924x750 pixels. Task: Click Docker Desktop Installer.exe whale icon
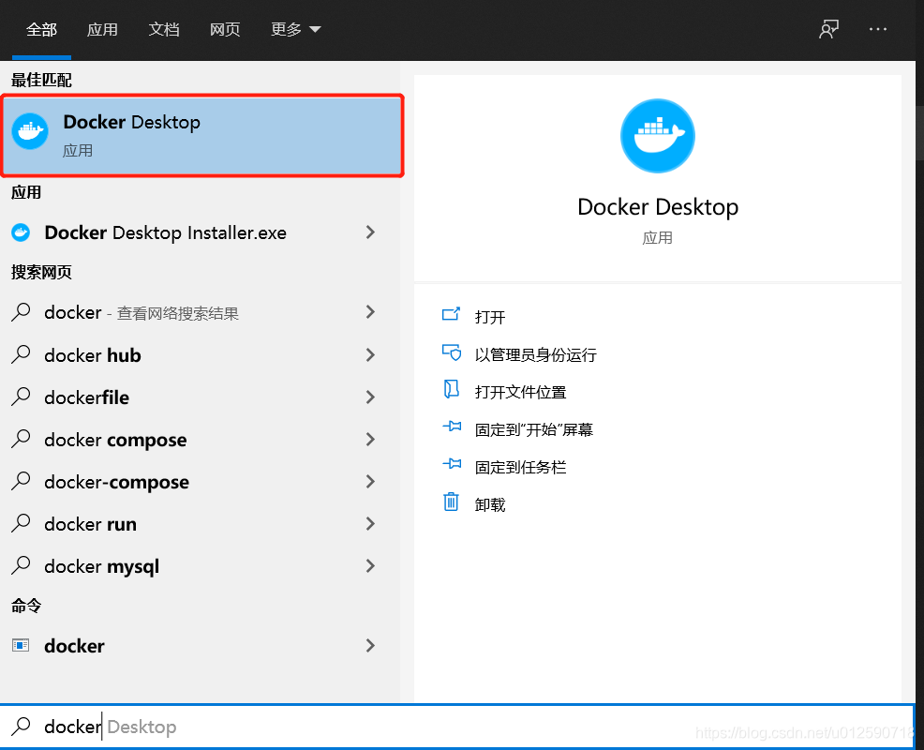pos(21,232)
